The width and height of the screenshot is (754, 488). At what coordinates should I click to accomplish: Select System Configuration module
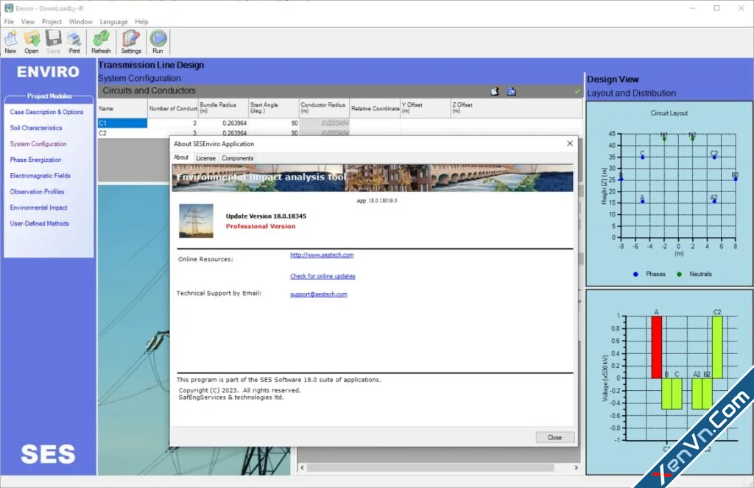38,144
